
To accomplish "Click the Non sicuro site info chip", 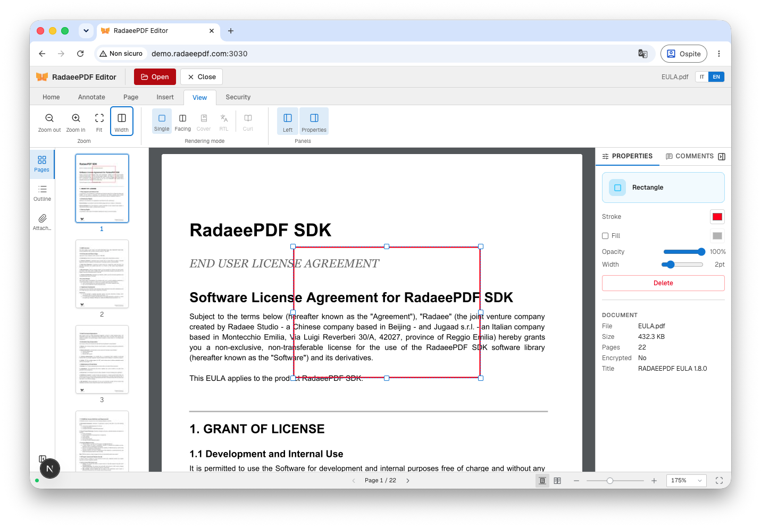I will 121,54.
